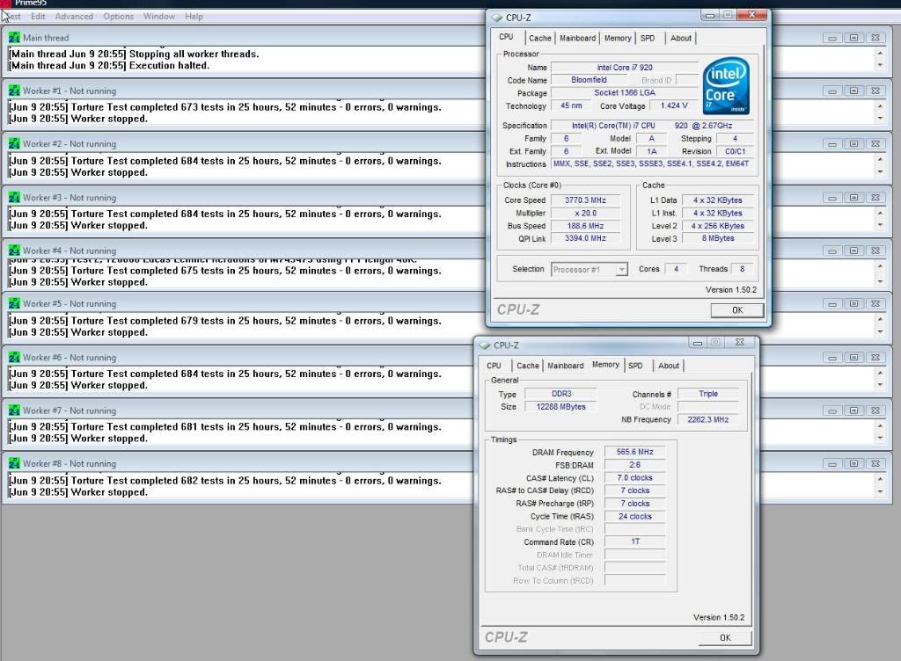Click the CPU-Z icon in upper window title
Image resolution: width=901 pixels, height=661 pixels.
tap(497, 18)
